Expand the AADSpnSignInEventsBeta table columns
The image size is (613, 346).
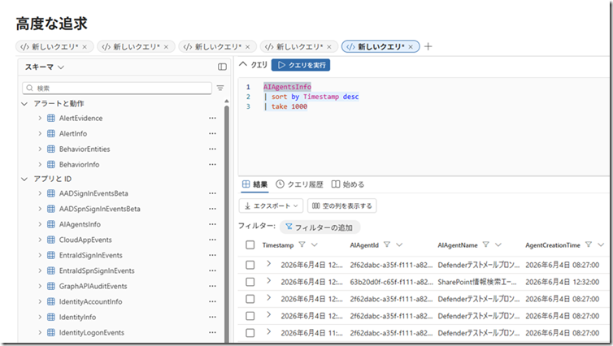pos(40,209)
